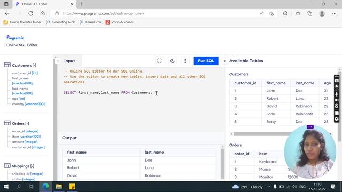Click the Customers table horizontal scrollbar
This screenshot has width=342, height=192.
[262, 134]
